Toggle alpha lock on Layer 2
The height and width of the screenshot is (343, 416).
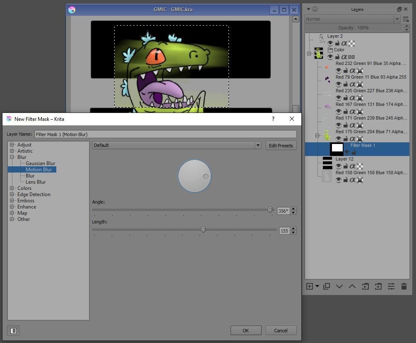351,43
